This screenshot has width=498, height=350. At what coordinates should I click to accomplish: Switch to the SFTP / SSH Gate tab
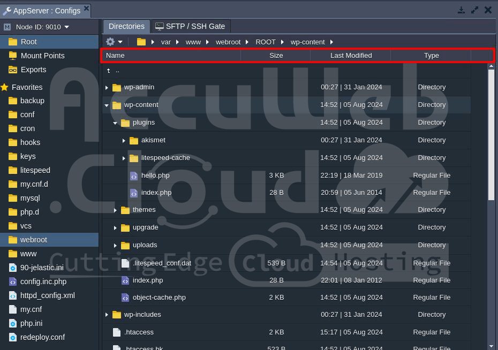coord(191,26)
